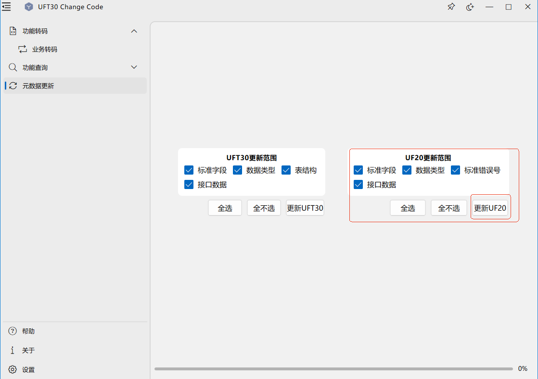Click the 帮助 question mark icon
This screenshot has height=379, width=538.
pyautogui.click(x=13, y=331)
